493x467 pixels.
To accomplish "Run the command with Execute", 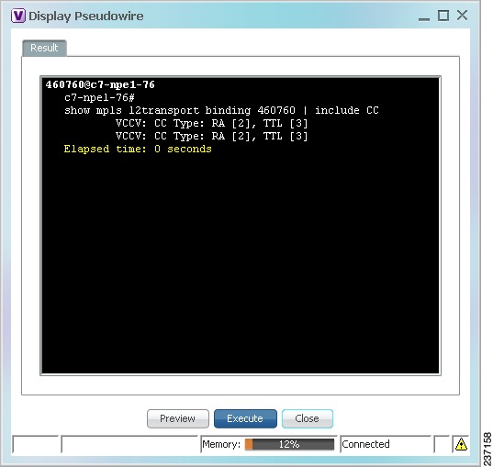I will point(245,418).
